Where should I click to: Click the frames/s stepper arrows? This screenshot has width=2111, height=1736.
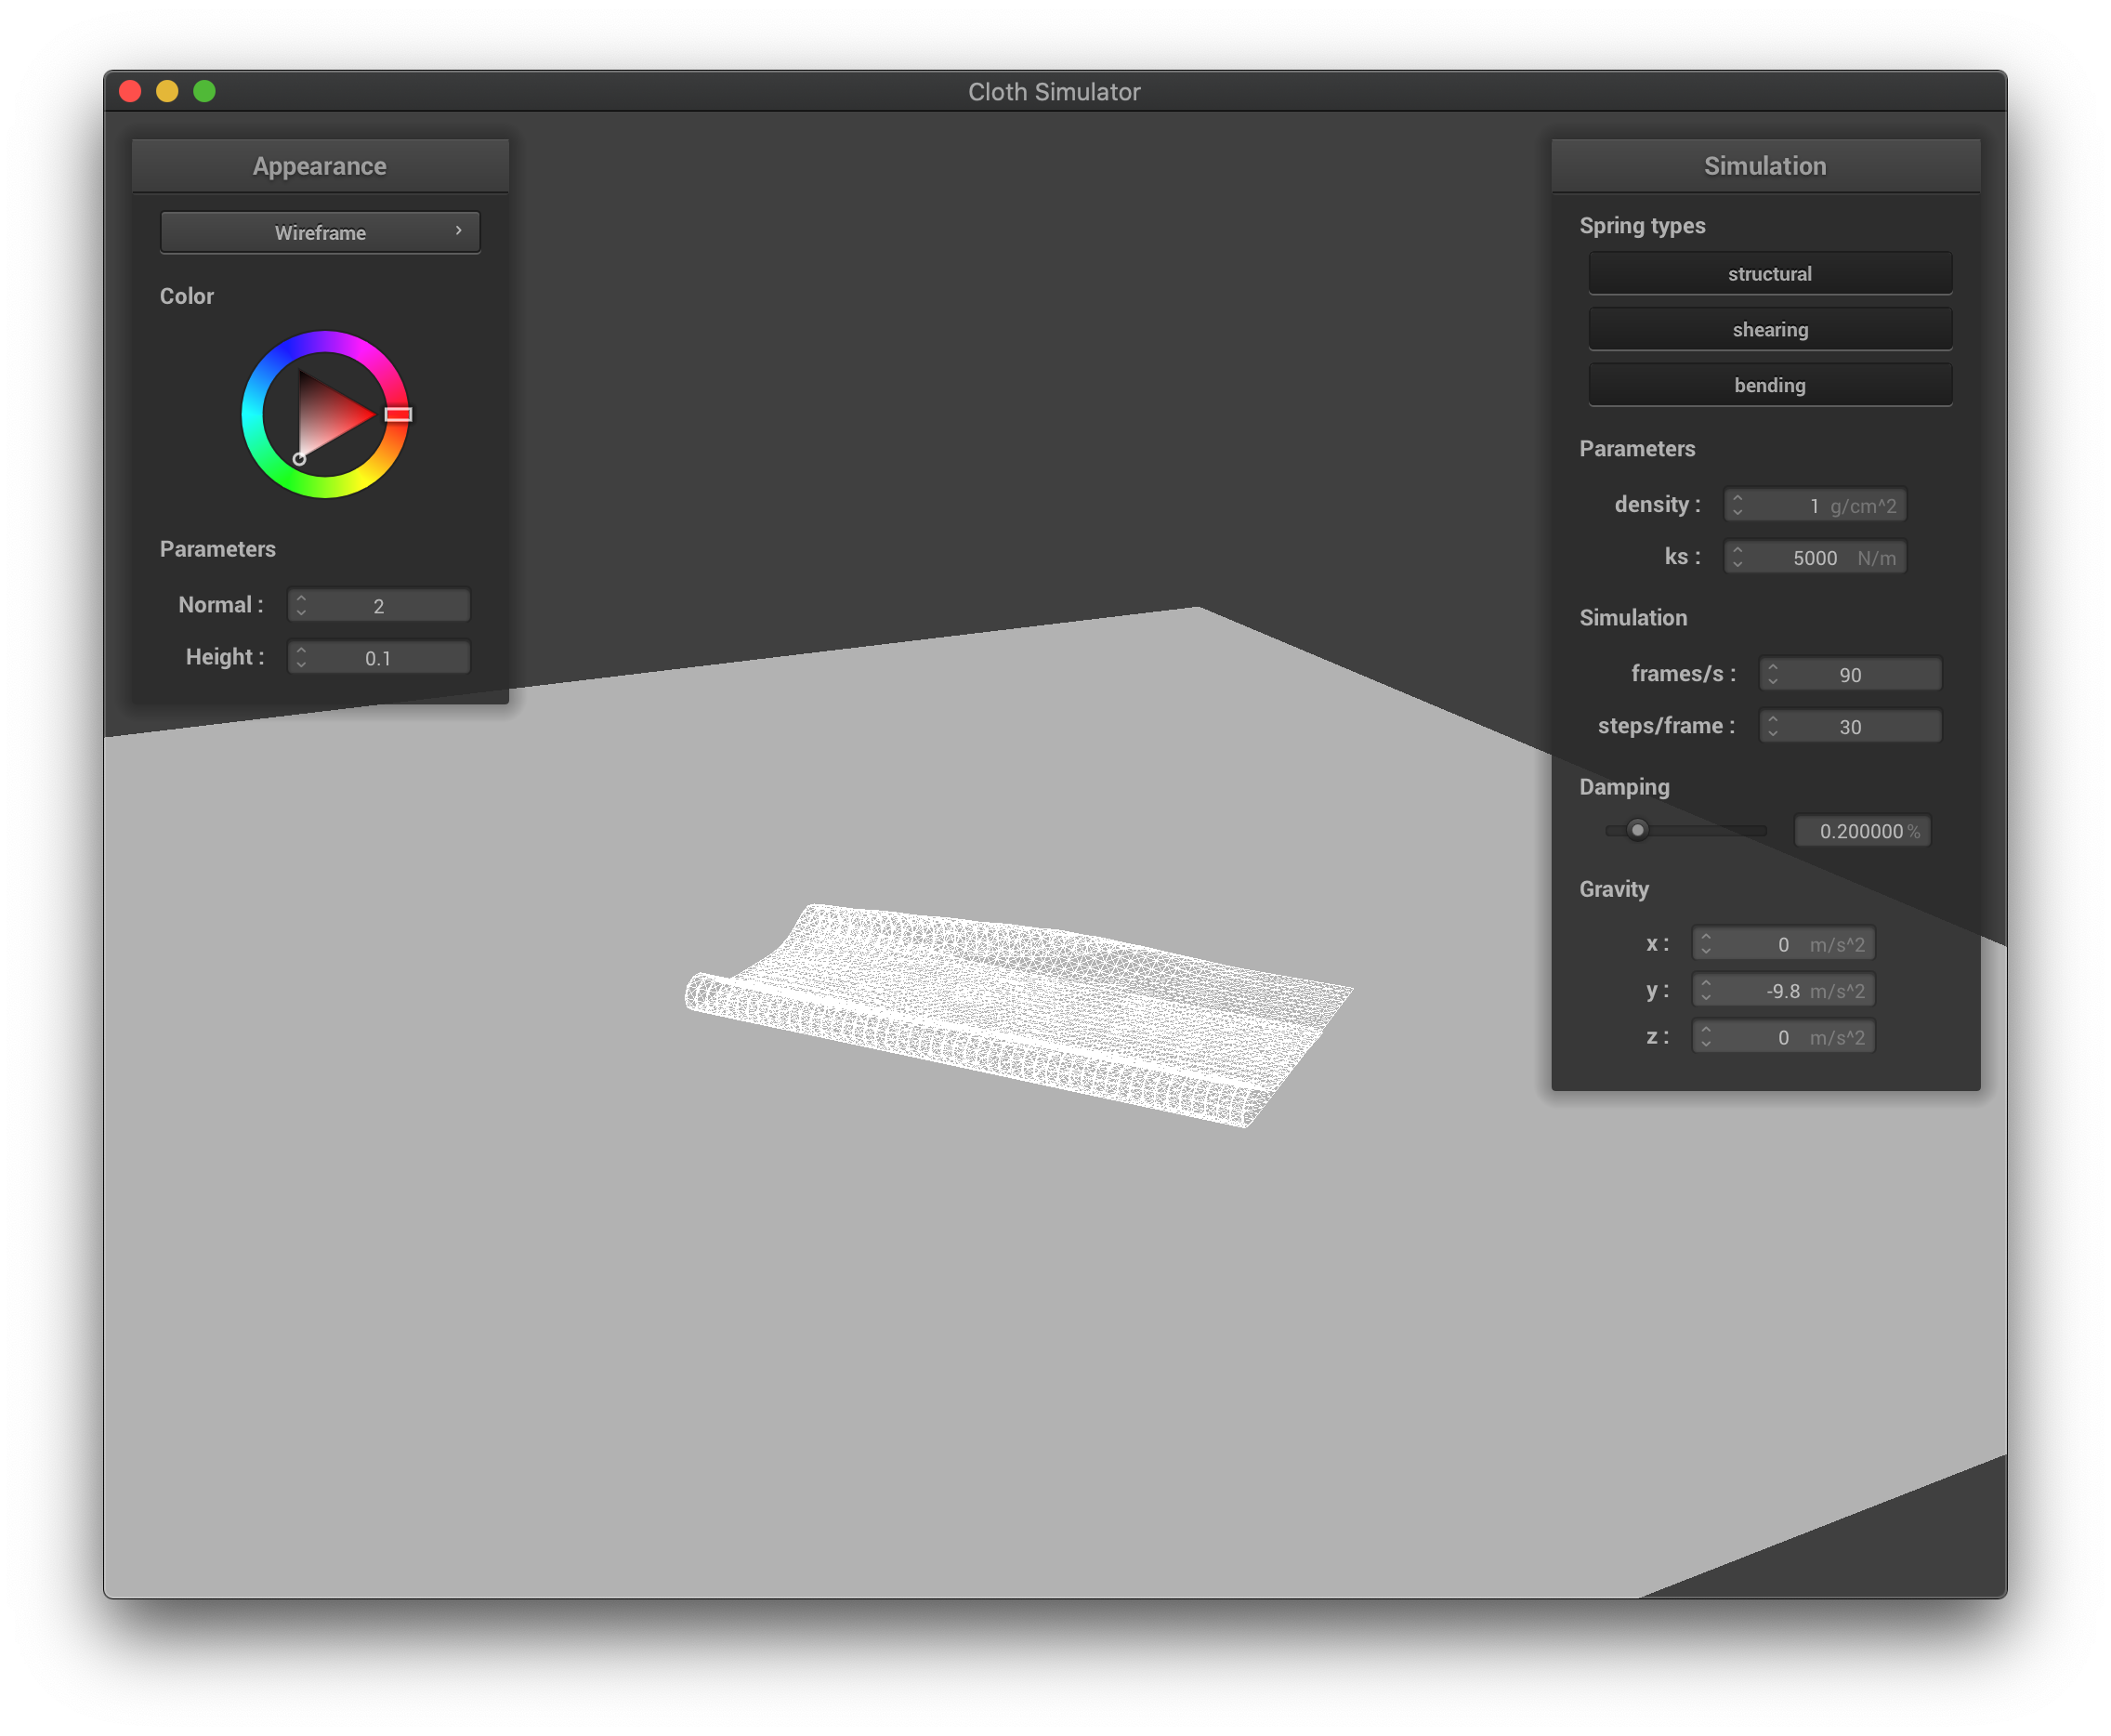(x=1772, y=674)
